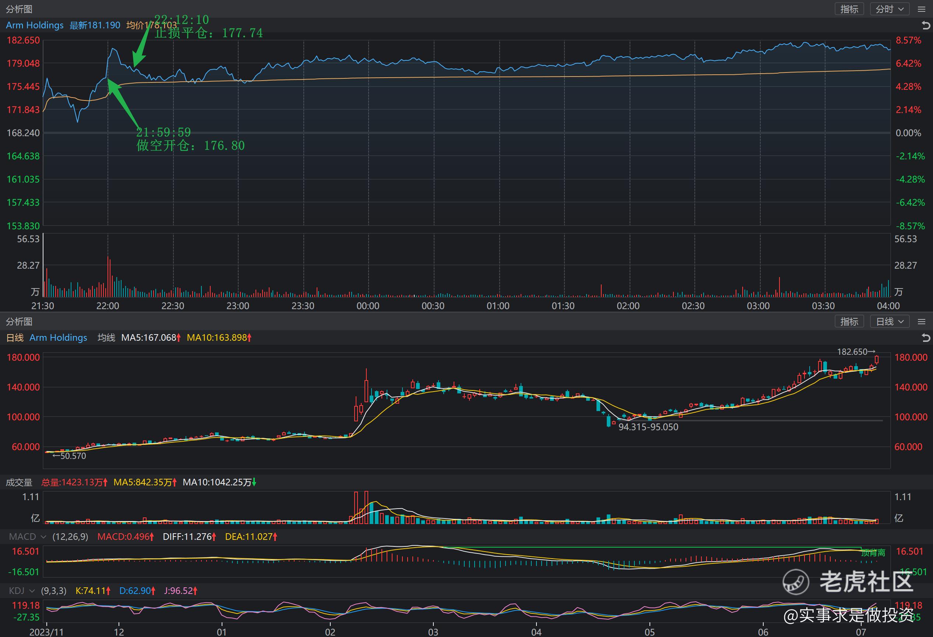The image size is (933, 637).
Task: Expand the 日线 period dropdown
Action: click(890, 321)
